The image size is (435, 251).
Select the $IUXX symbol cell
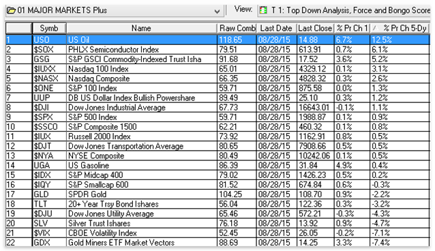49,69
